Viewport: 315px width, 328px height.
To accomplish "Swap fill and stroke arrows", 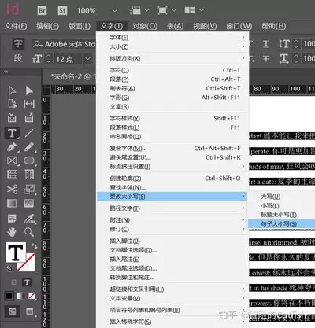I will pyautogui.click(x=35, y=246).
